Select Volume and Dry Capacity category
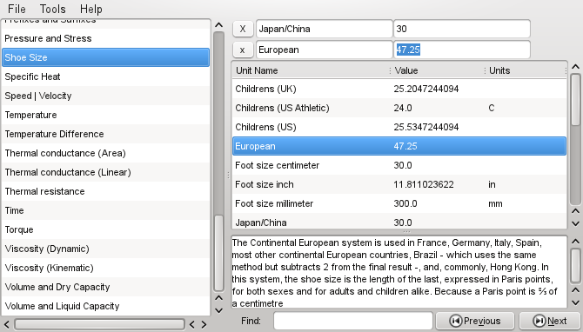Image resolution: width=583 pixels, height=332 pixels. coord(105,287)
